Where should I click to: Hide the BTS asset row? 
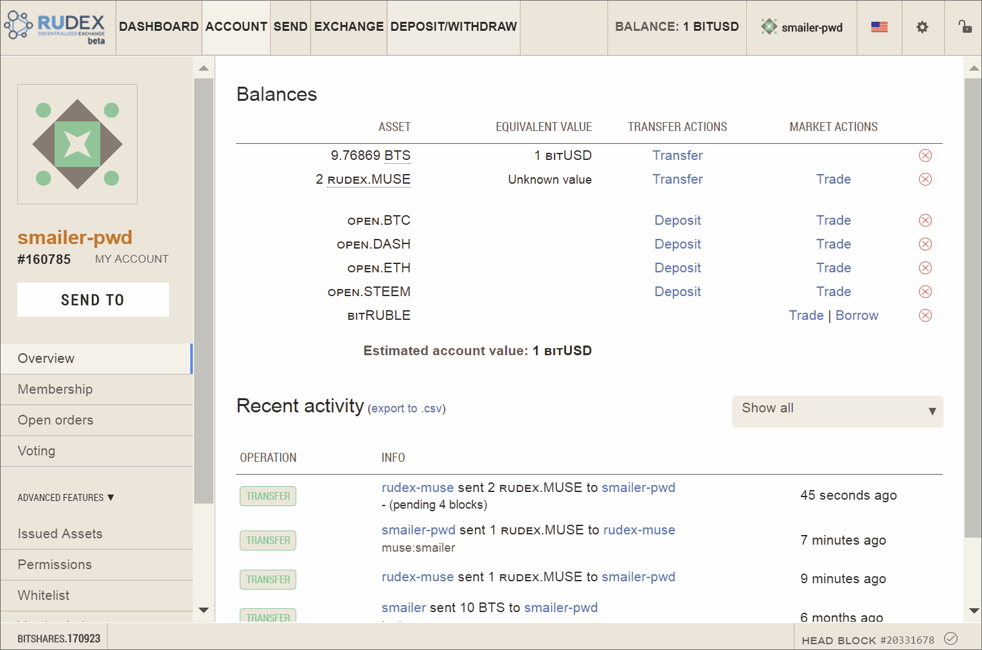(925, 155)
